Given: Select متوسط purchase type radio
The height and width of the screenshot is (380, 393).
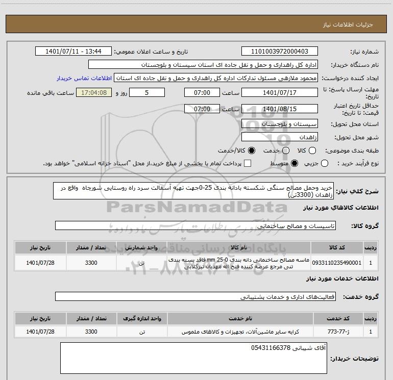Looking at the screenshot, I should pyautogui.click(x=294, y=163).
